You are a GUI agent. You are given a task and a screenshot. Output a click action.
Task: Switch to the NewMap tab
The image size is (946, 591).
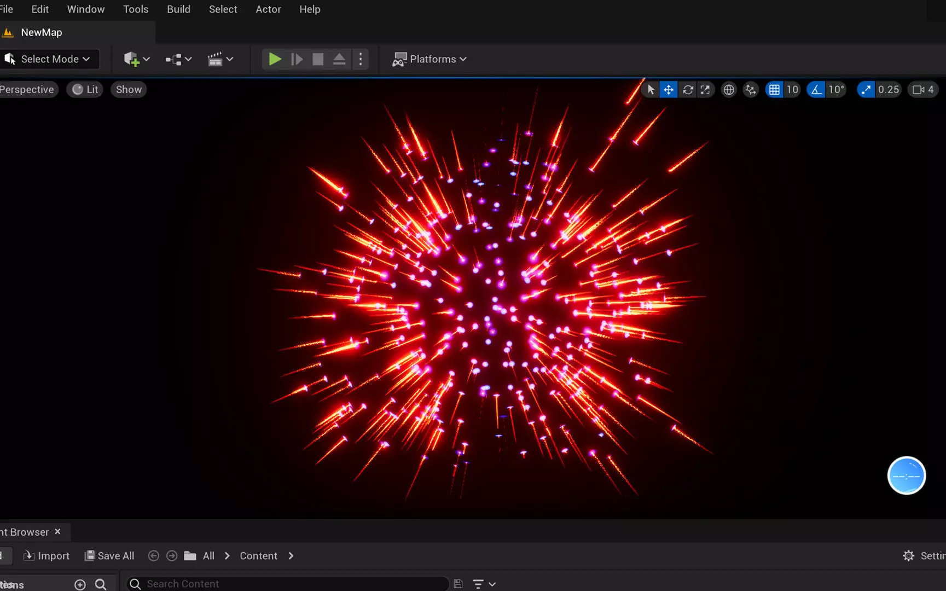[42, 32]
